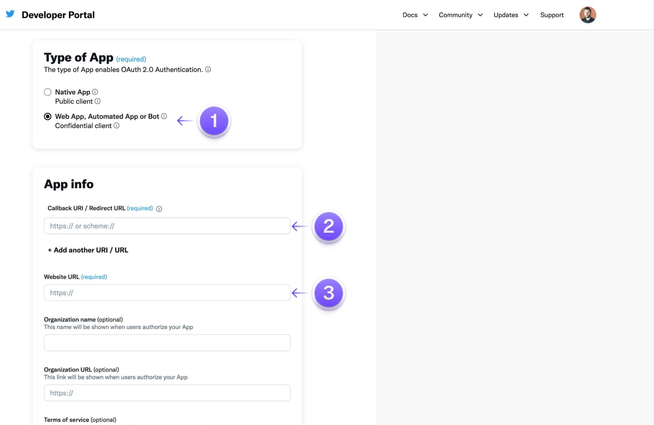Click the Organization URL input field
Image resolution: width=654 pixels, height=425 pixels.
tap(167, 393)
